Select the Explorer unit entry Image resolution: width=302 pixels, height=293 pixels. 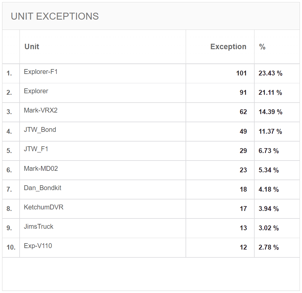click(36, 91)
